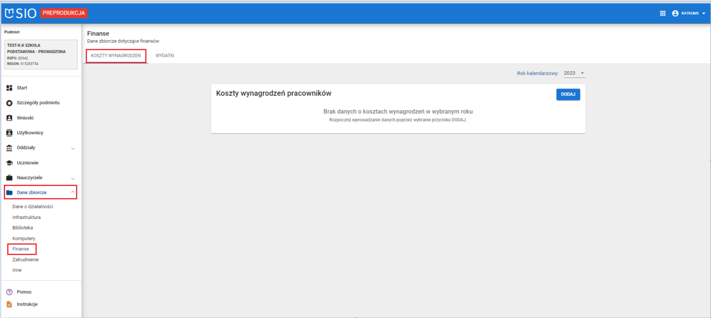
Task: Click the Start dashboard icon in sidebar
Action: coord(9,88)
